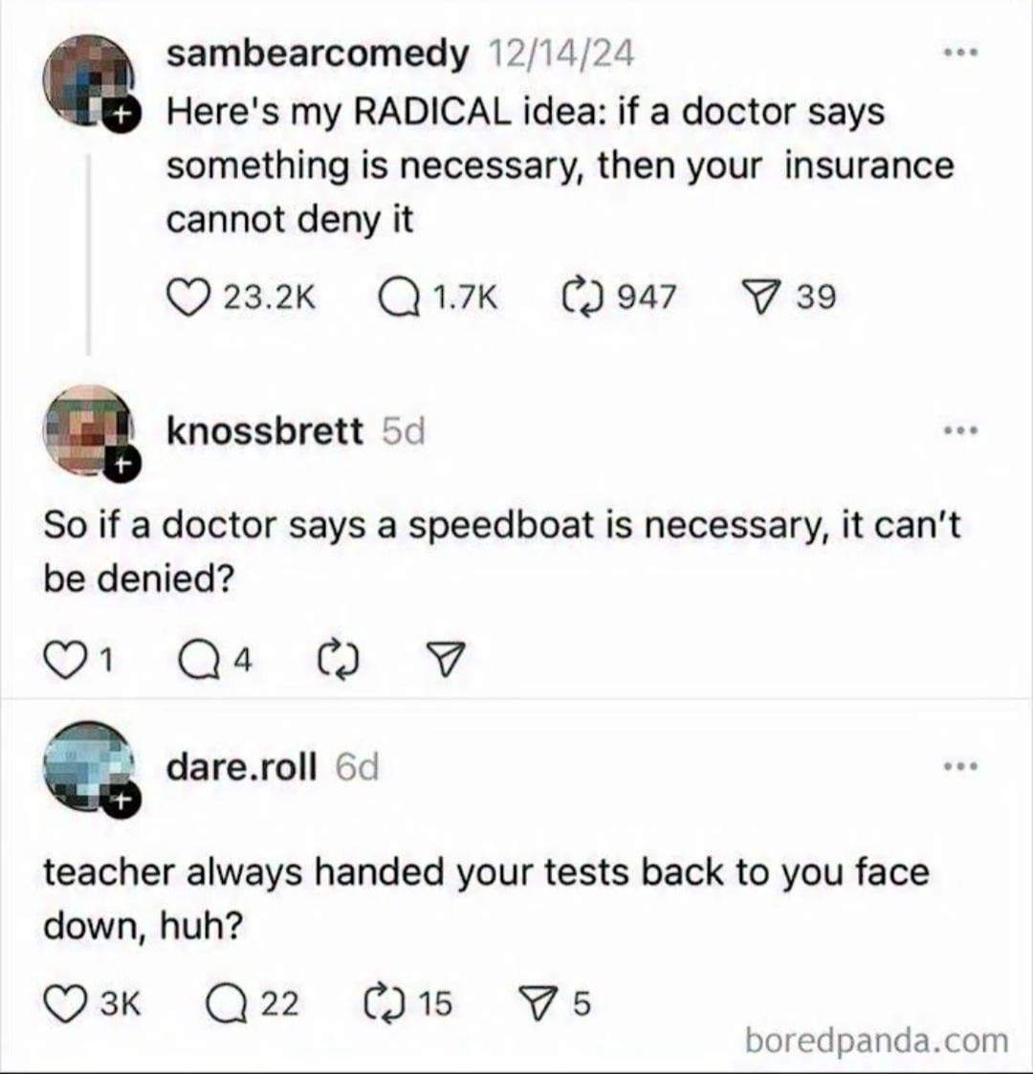Repost knossbrett's speedboat reply

click(337, 658)
